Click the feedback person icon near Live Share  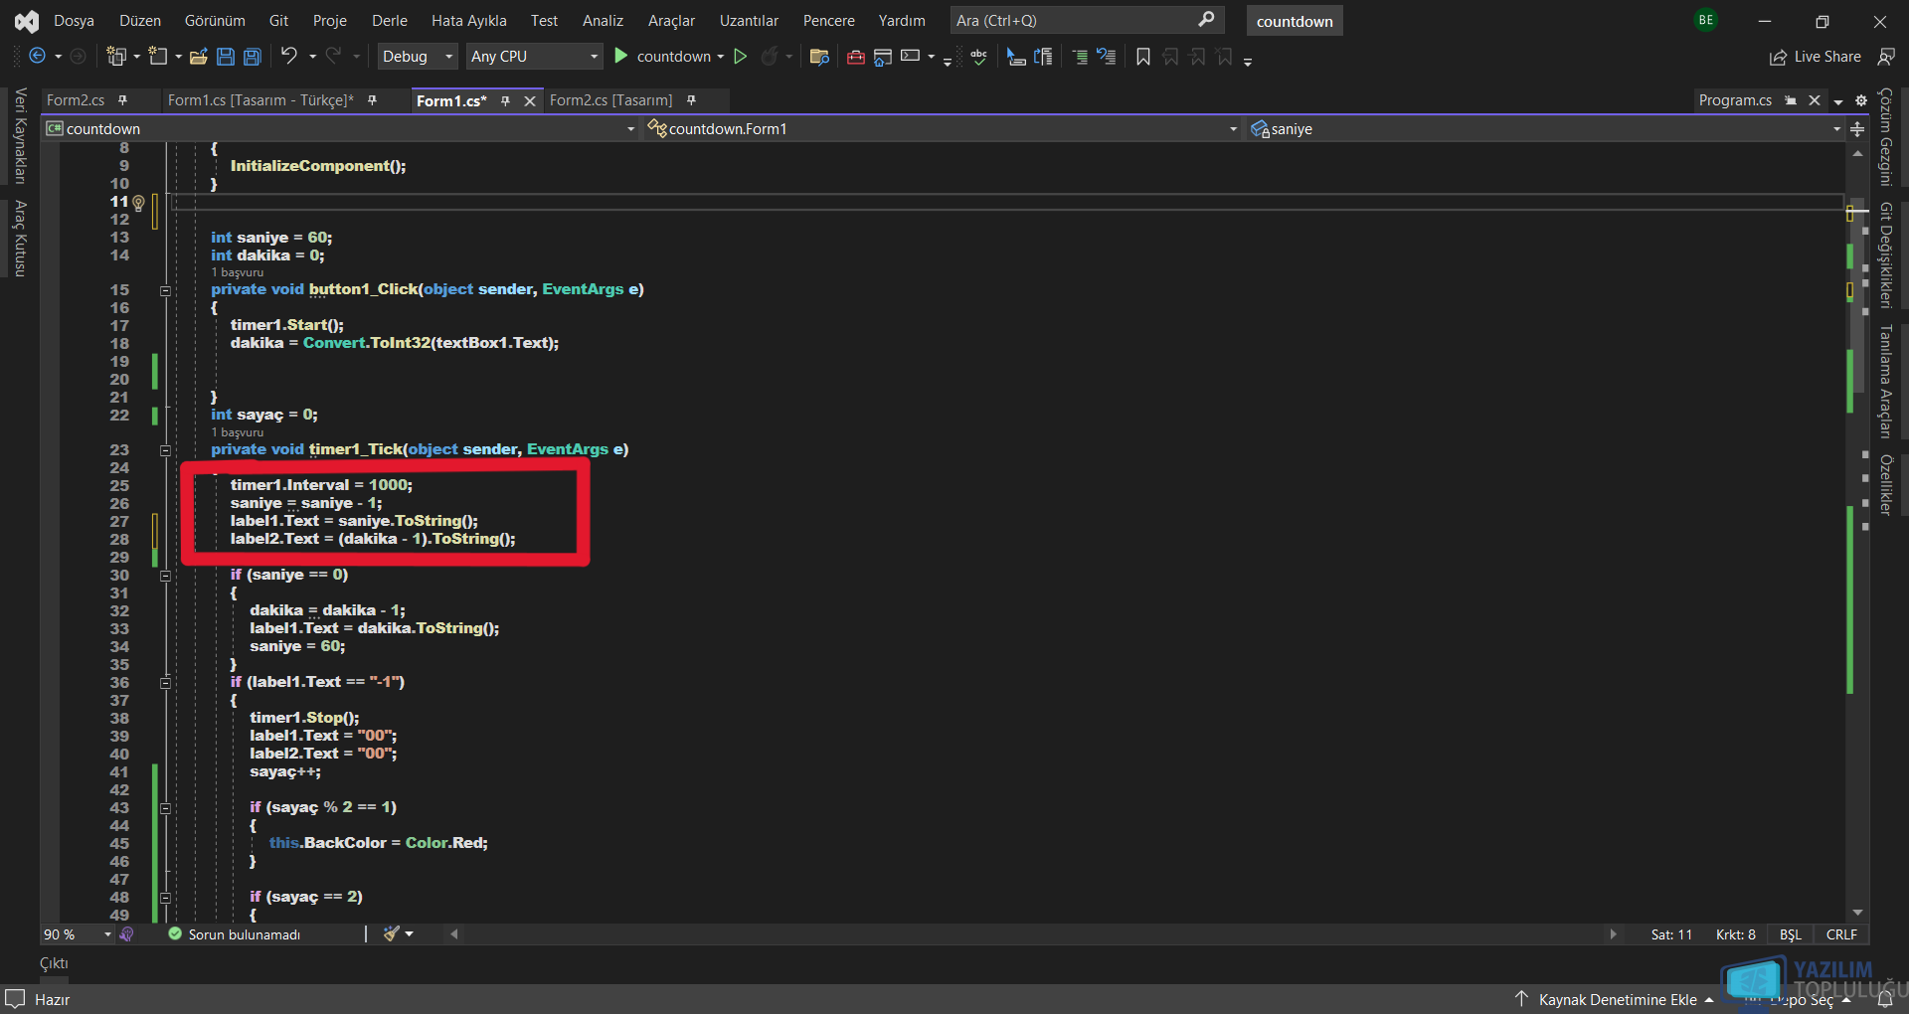pos(1885,57)
